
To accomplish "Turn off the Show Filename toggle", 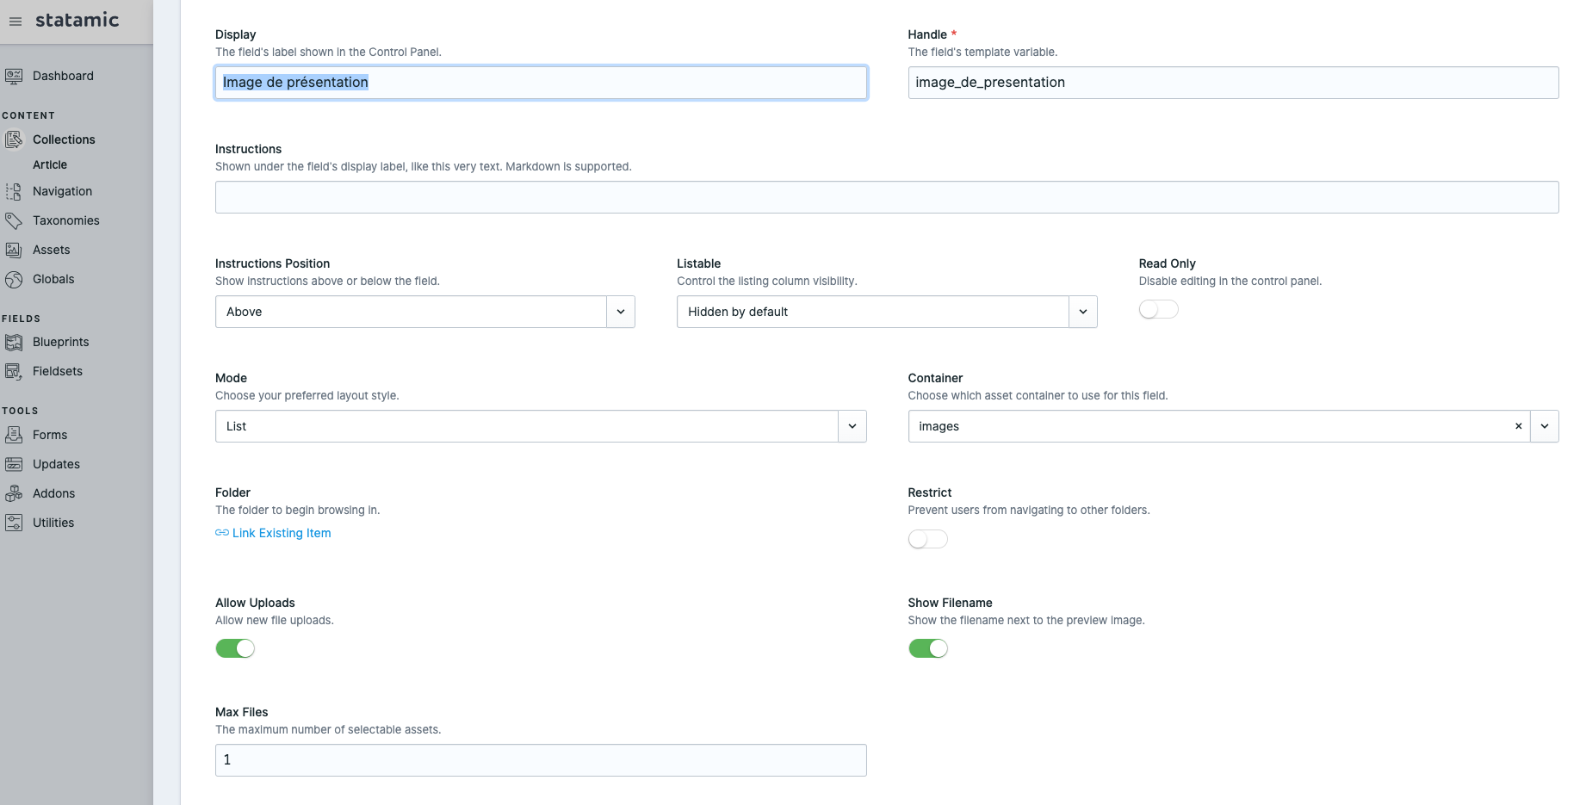I will click(927, 648).
